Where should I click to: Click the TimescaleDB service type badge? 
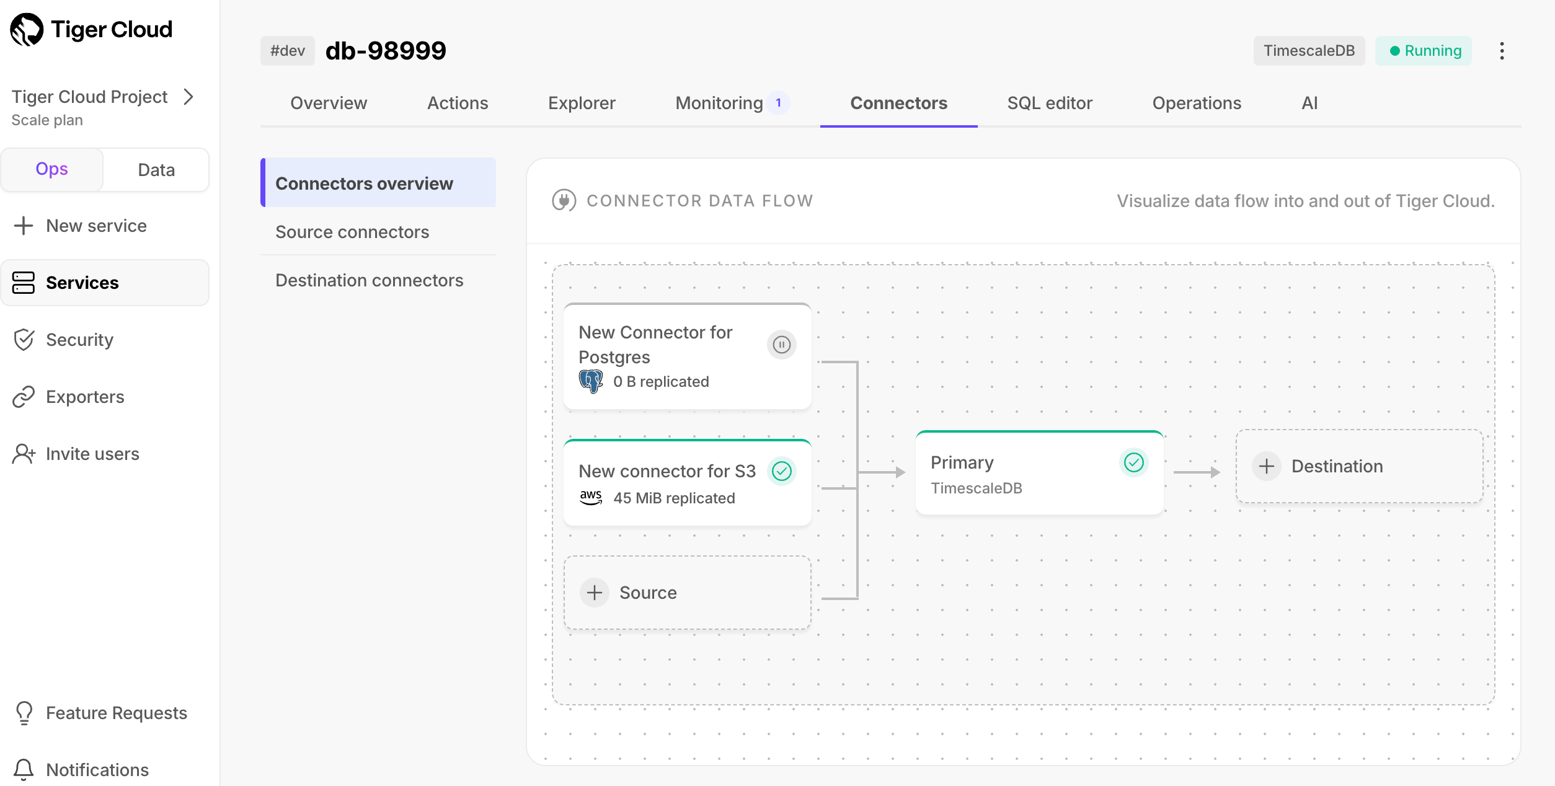pos(1309,51)
